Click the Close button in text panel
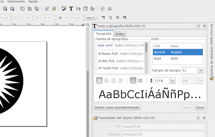Viewport: 215px width, 137px height. [200, 107]
